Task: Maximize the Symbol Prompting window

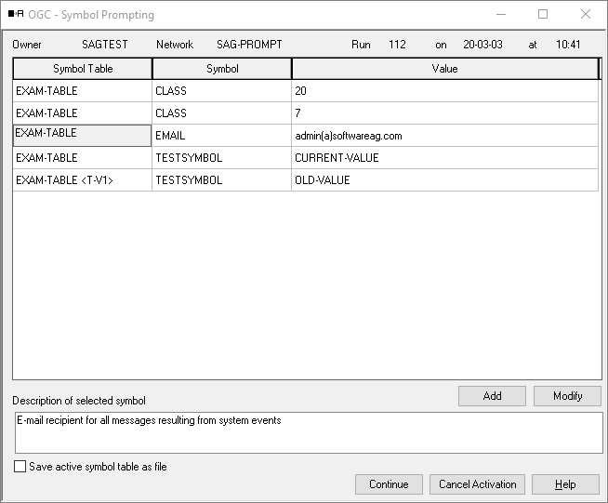Action: [543, 15]
